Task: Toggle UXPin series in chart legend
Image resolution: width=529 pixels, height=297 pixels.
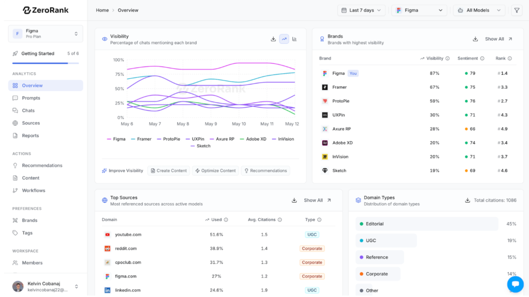Action: 195,139
